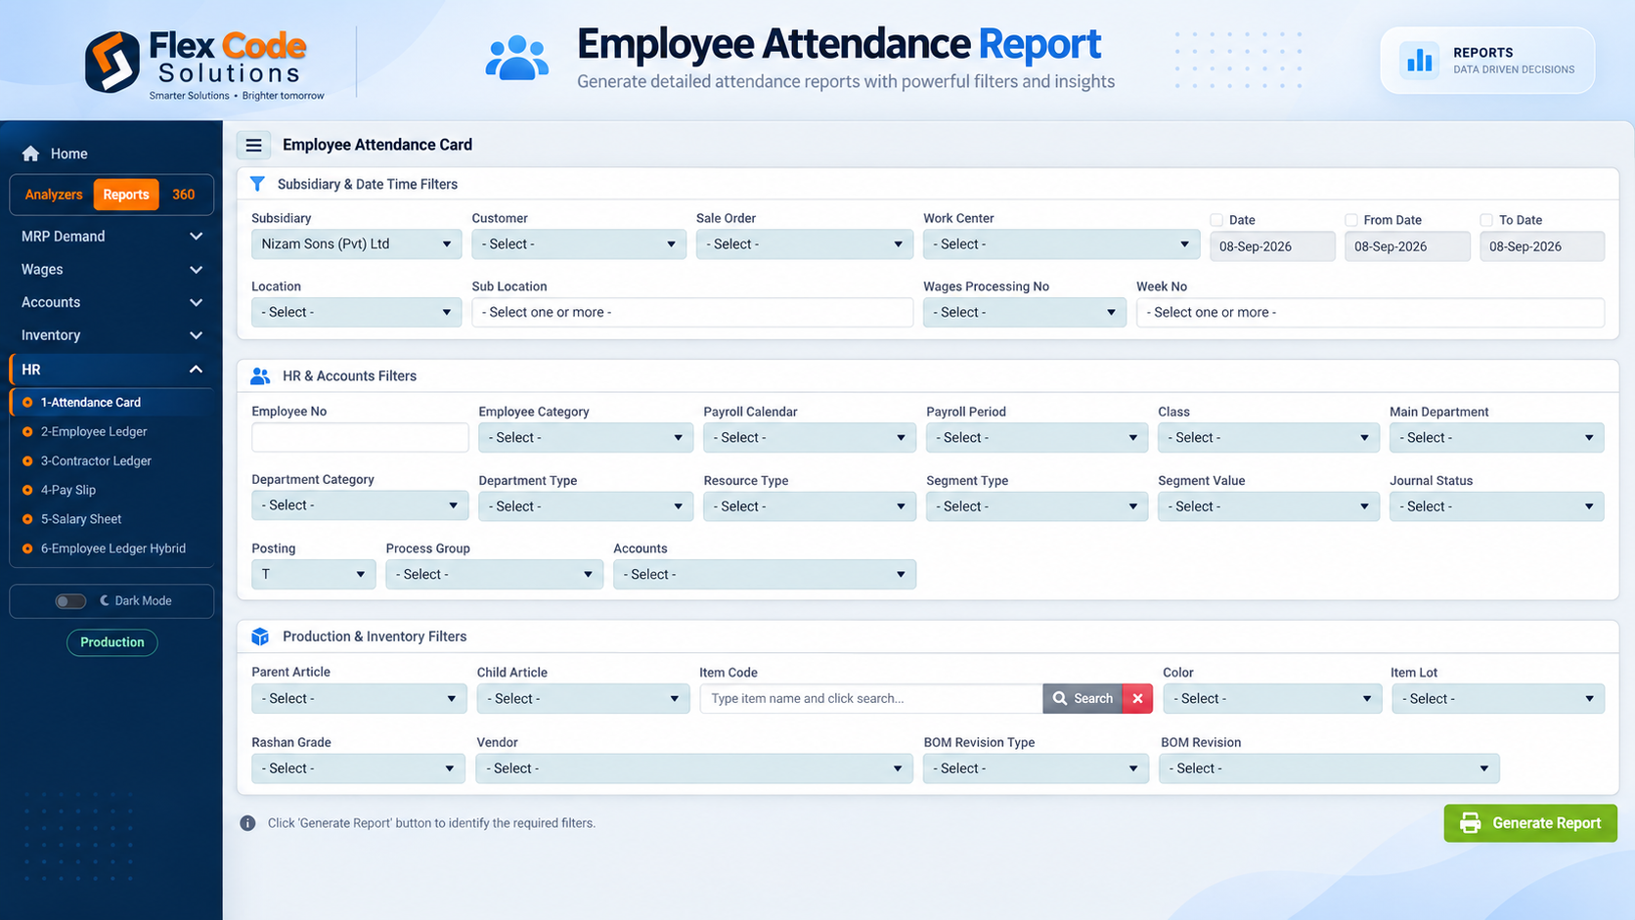Click the bullet beside 4-Pay Slip

click(x=27, y=490)
